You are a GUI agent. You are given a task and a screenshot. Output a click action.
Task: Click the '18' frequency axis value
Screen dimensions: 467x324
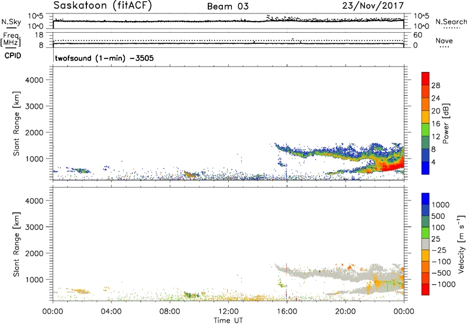point(39,35)
